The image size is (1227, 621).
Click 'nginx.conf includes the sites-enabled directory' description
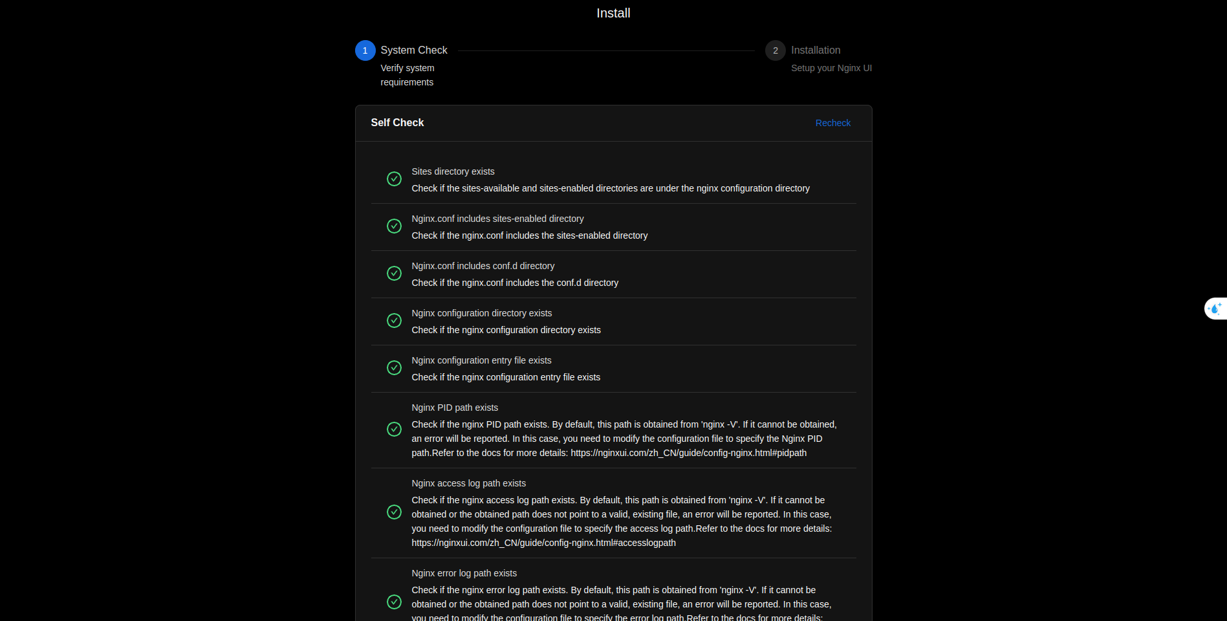(529, 235)
